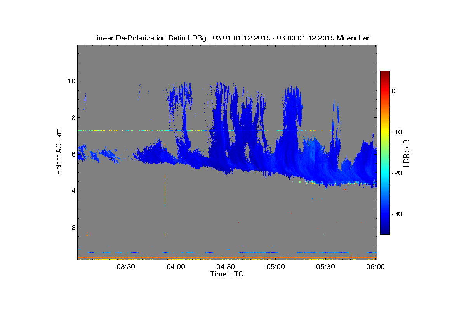Click the colorbar label -10

(396, 132)
